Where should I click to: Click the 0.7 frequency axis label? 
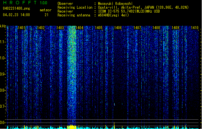[x=3, y=106]
